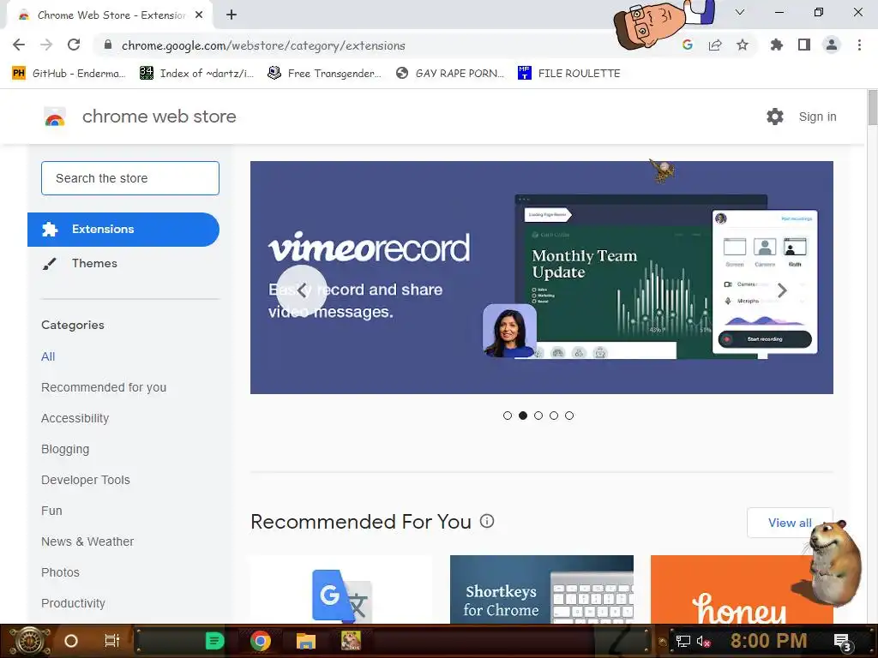Open the Chrome profile avatar icon

[832, 45]
